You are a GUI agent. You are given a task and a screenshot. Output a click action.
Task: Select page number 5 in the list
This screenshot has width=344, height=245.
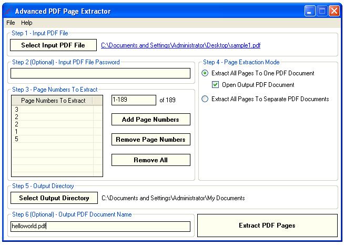coord(53,139)
